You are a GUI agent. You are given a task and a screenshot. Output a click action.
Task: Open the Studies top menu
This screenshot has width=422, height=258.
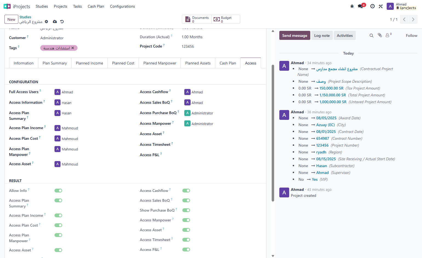click(42, 6)
